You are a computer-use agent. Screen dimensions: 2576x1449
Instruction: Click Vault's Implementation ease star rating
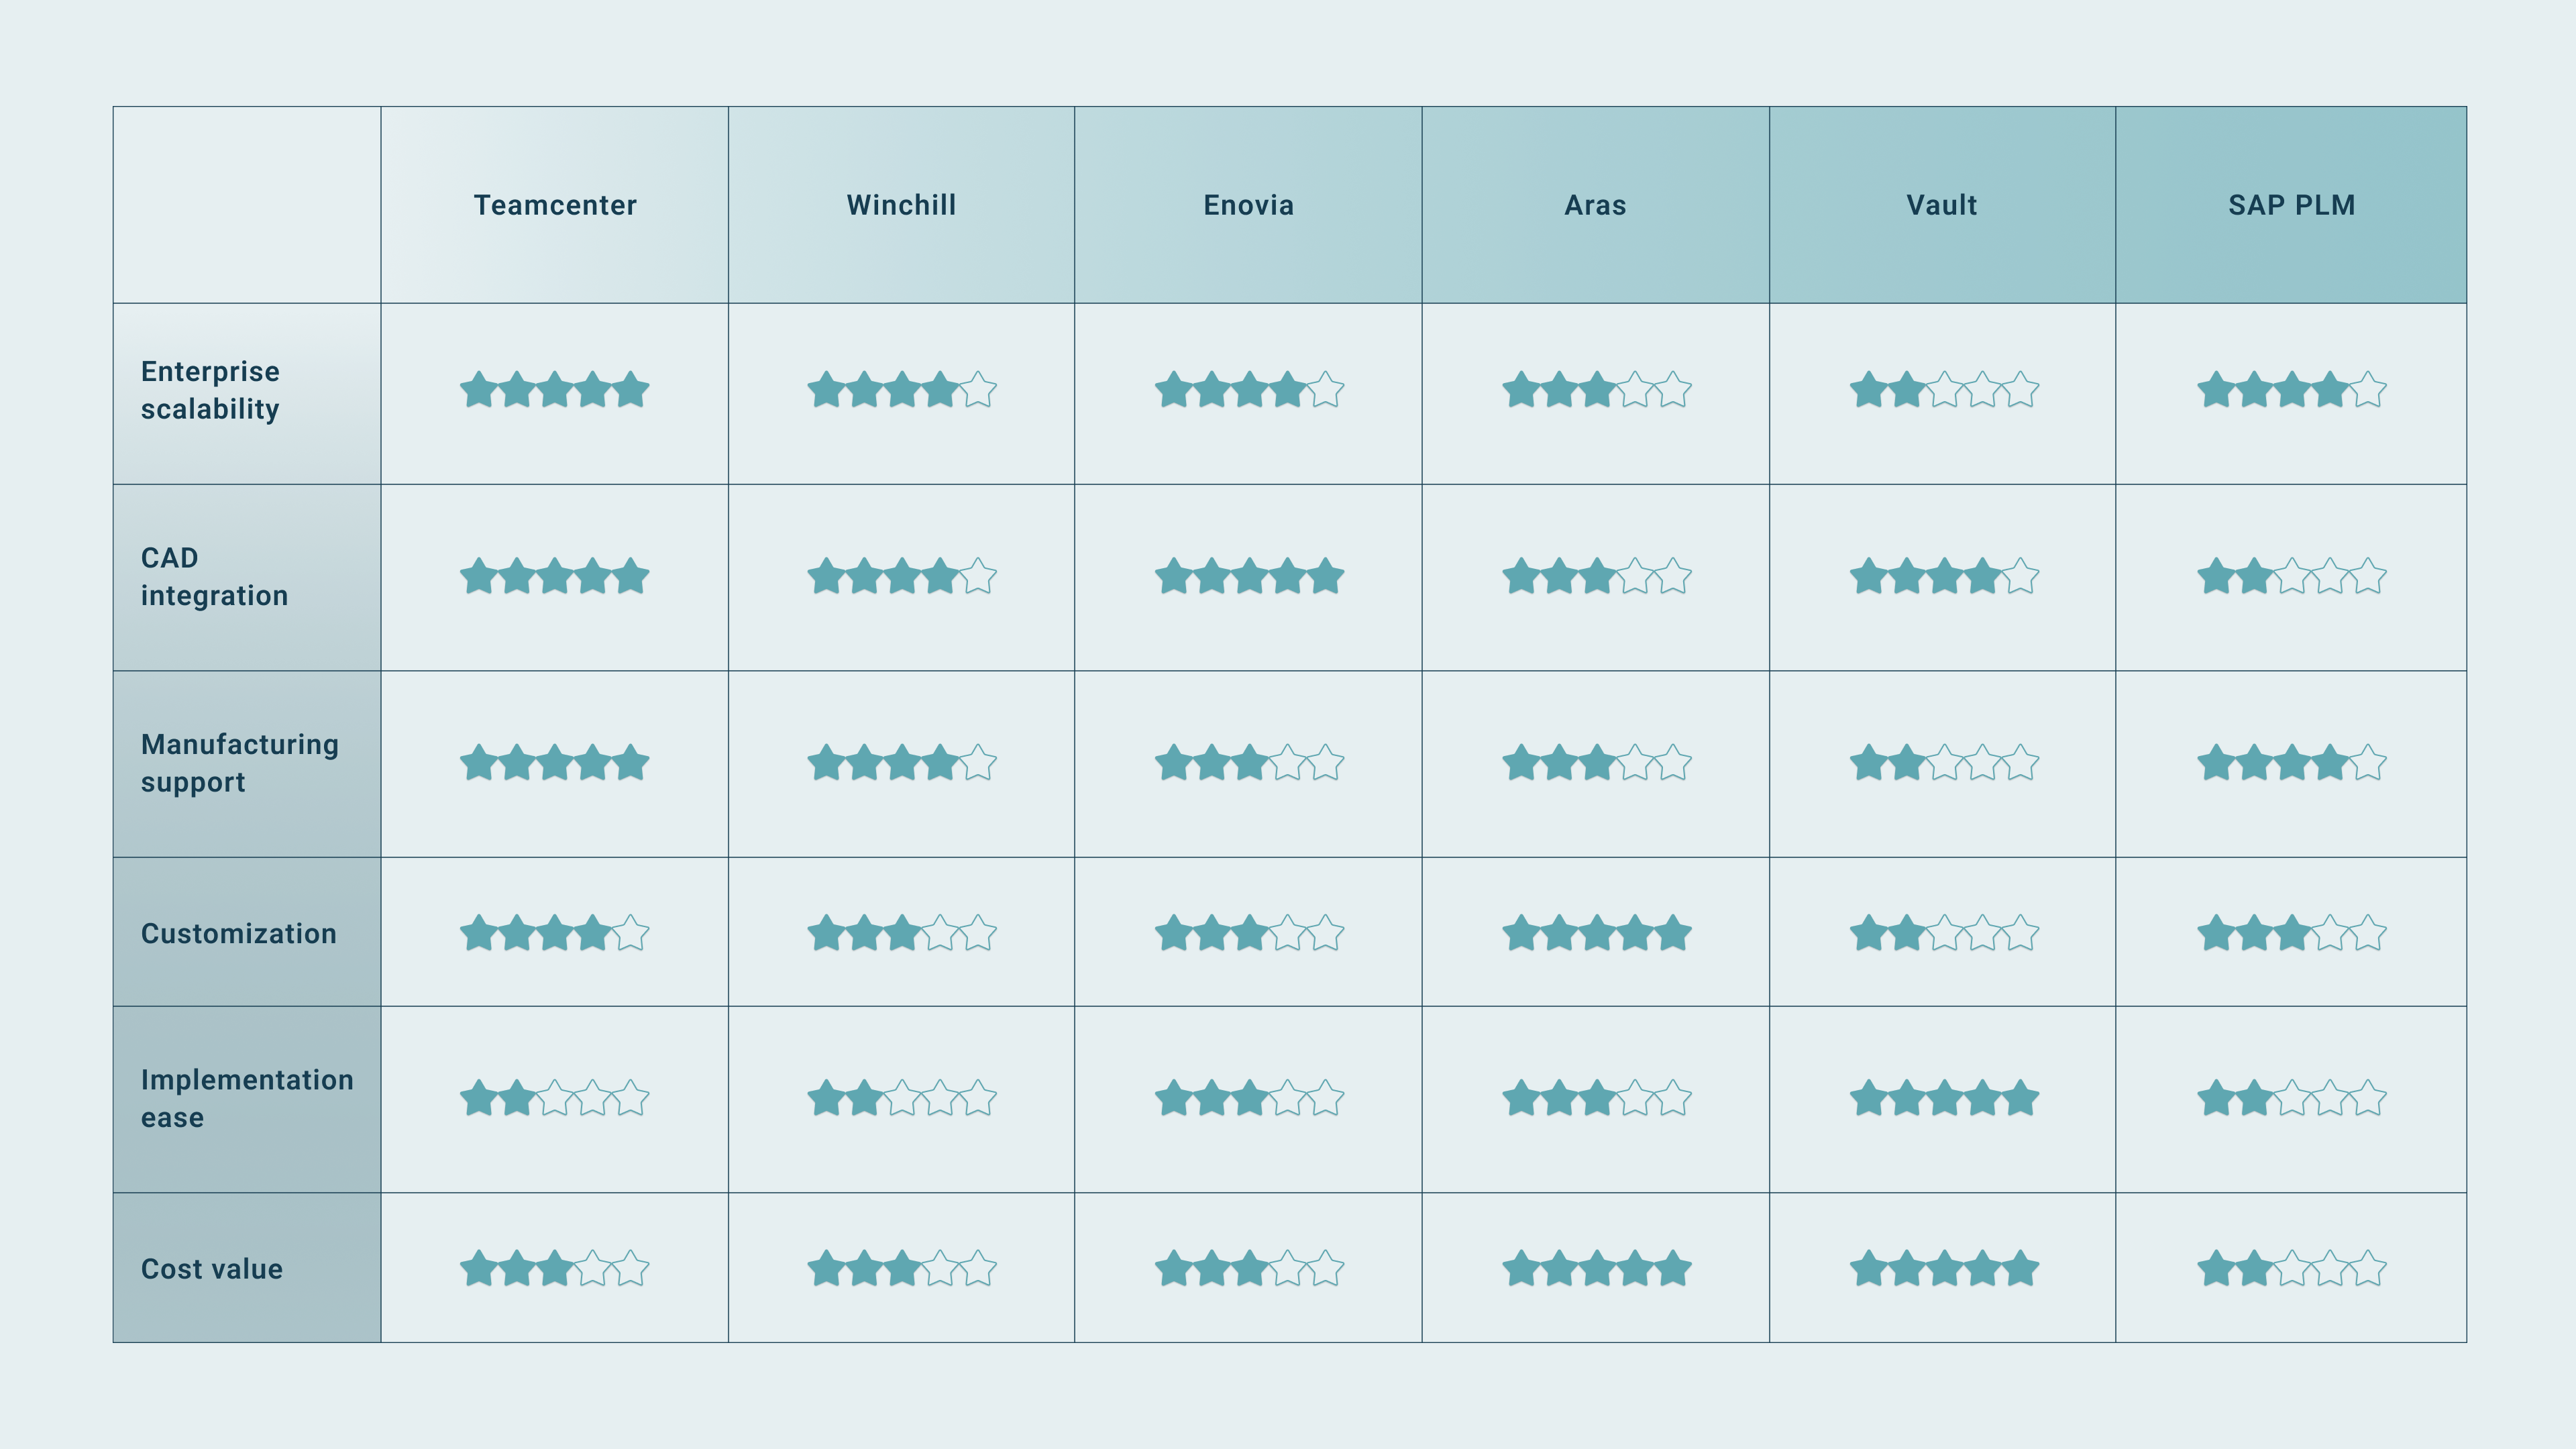[1944, 1098]
